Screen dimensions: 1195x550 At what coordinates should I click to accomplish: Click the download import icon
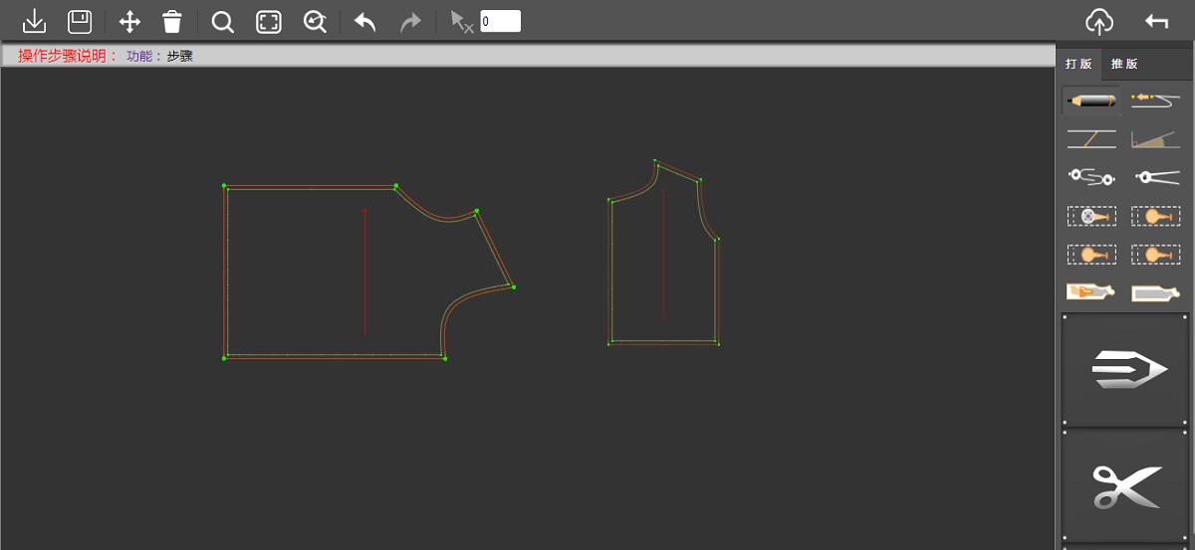[34, 21]
